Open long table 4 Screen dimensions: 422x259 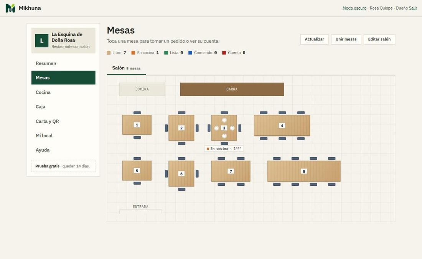[x=282, y=125]
